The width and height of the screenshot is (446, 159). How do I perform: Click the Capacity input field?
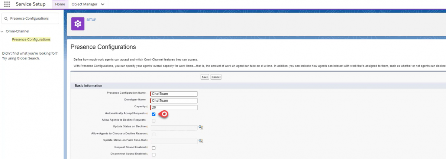pos(174,107)
